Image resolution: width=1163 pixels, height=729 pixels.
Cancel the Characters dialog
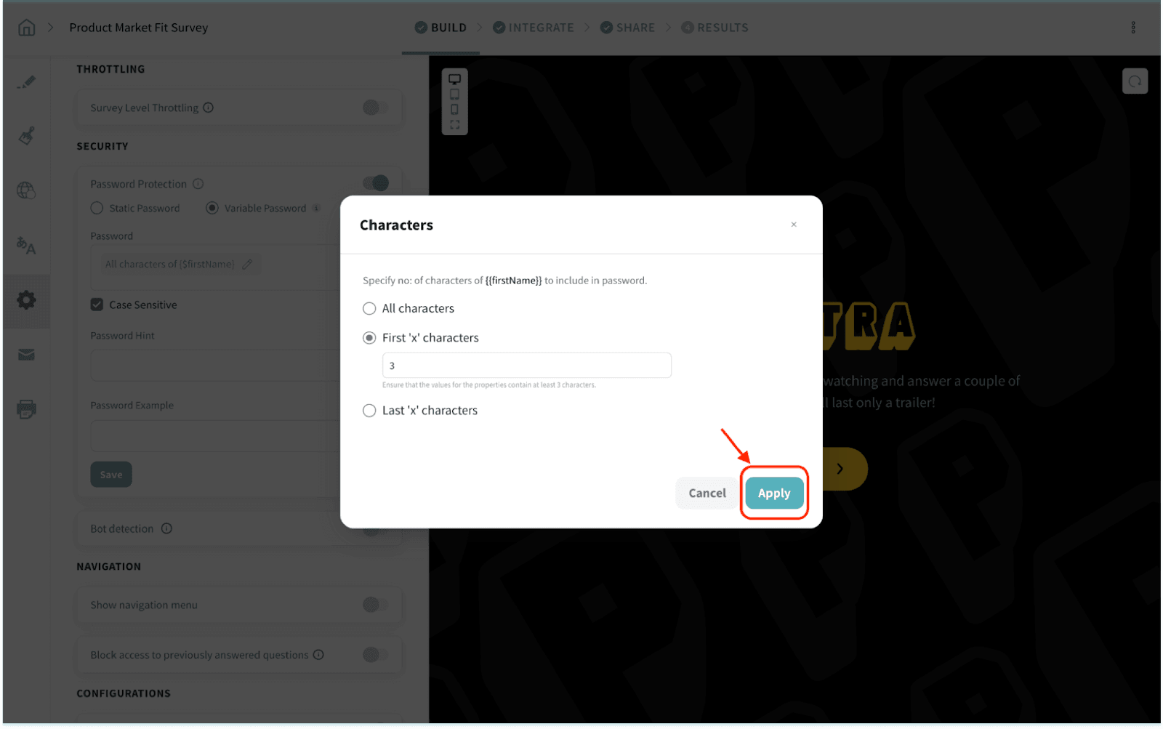tap(707, 494)
